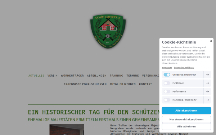Click the Alle akzeptieren button

click(x=186, y=111)
